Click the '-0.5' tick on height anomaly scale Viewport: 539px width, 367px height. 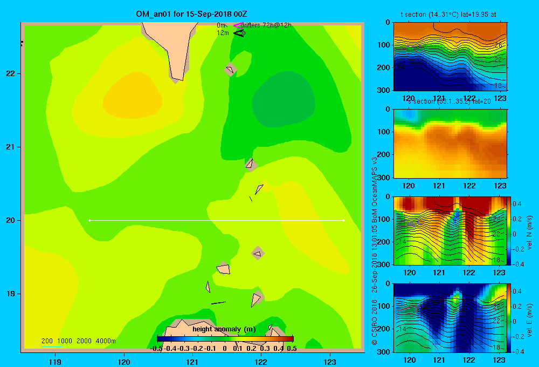[157, 349]
